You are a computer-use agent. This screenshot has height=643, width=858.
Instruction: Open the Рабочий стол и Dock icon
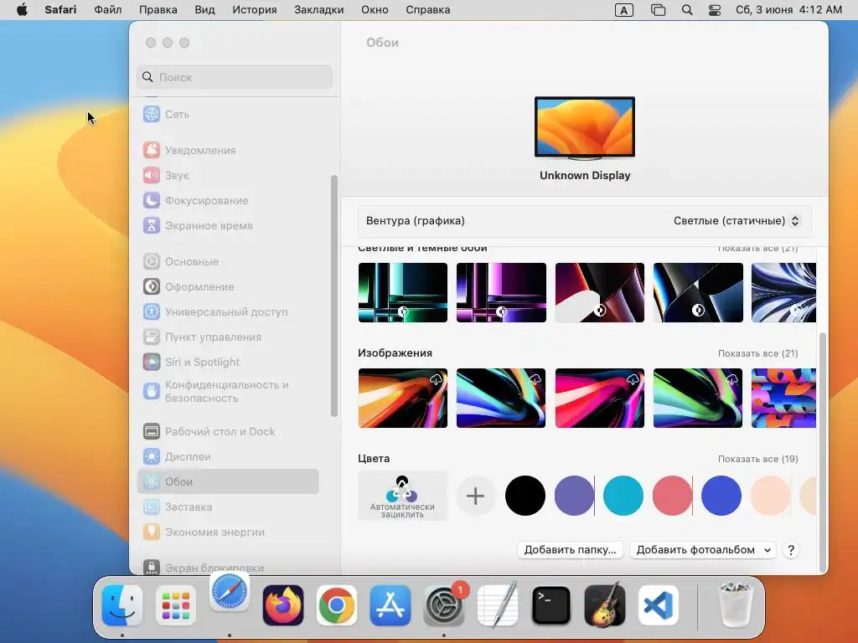(152, 431)
